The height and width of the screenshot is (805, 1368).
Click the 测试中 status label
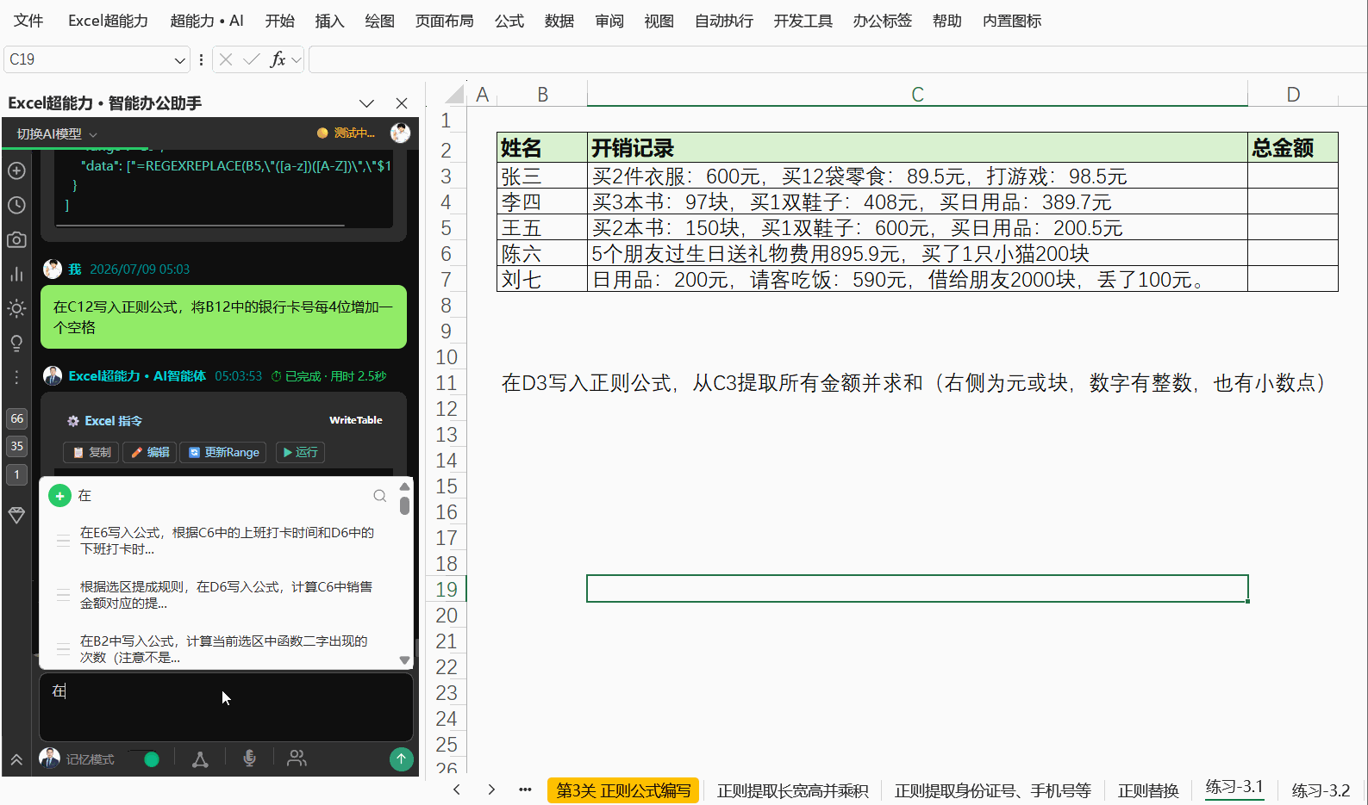[347, 133]
